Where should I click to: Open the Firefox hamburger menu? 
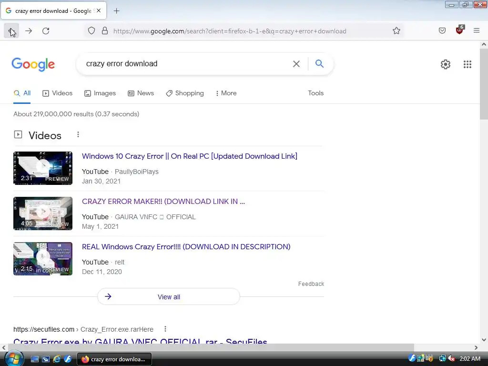[x=476, y=30]
